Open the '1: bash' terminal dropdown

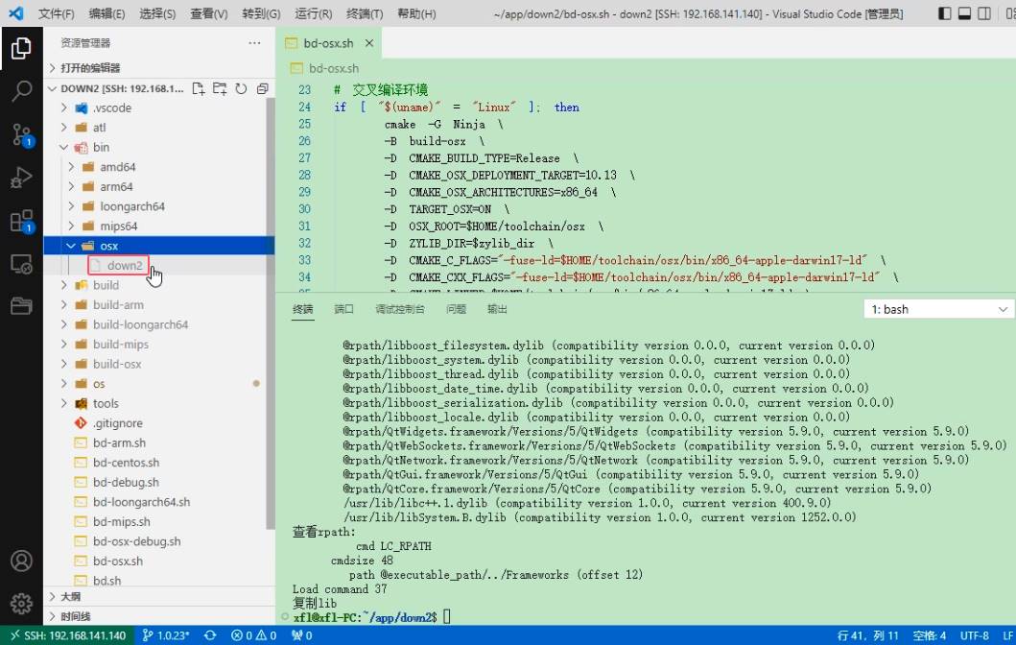[x=938, y=309]
